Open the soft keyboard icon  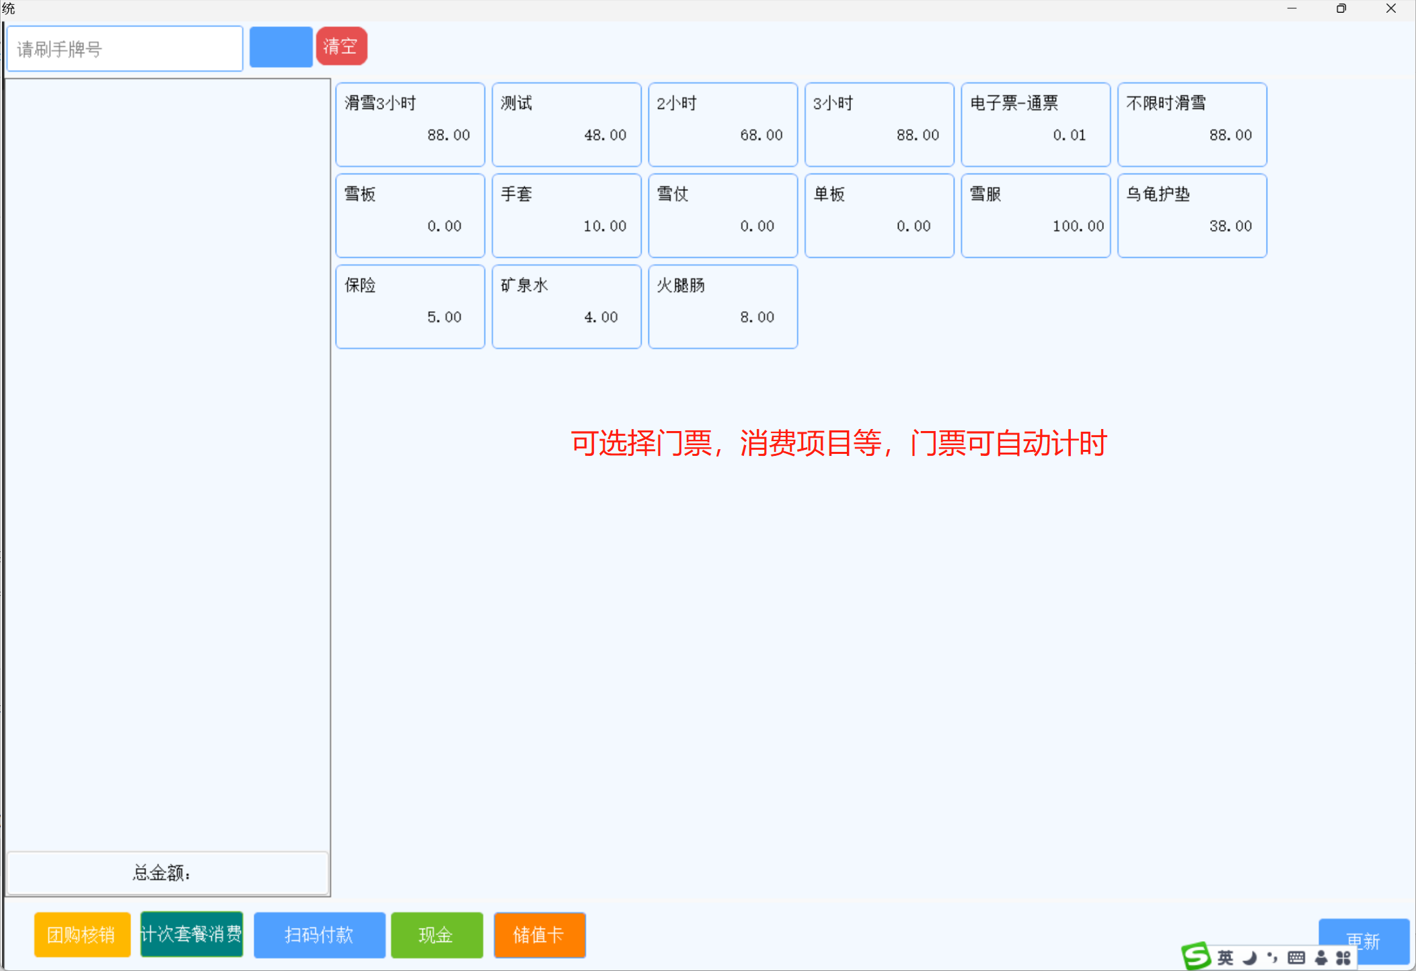[1296, 958]
